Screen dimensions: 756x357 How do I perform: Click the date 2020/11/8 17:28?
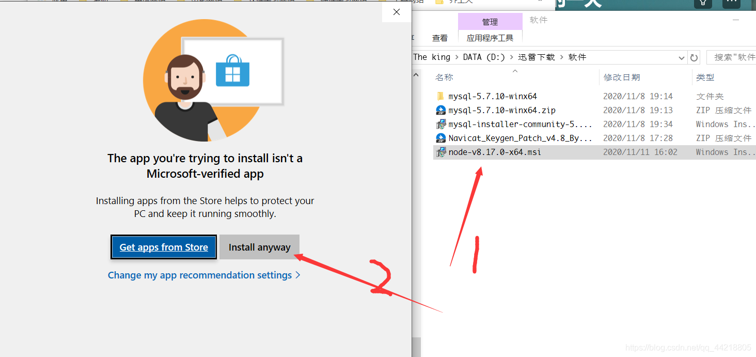tap(638, 138)
